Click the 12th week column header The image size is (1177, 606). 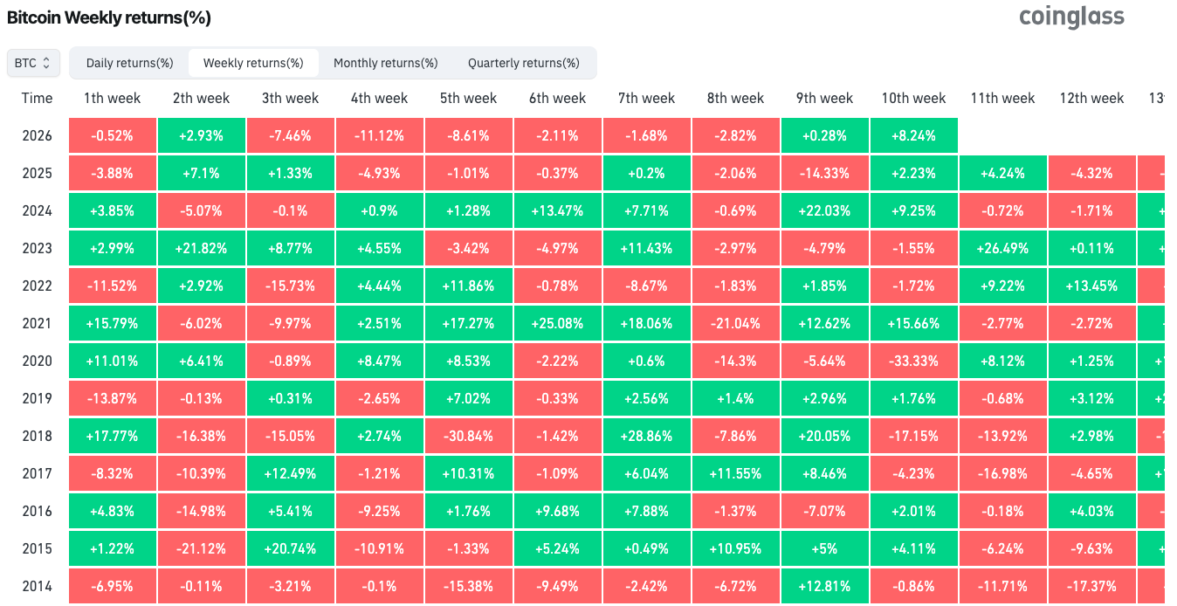(x=1091, y=98)
